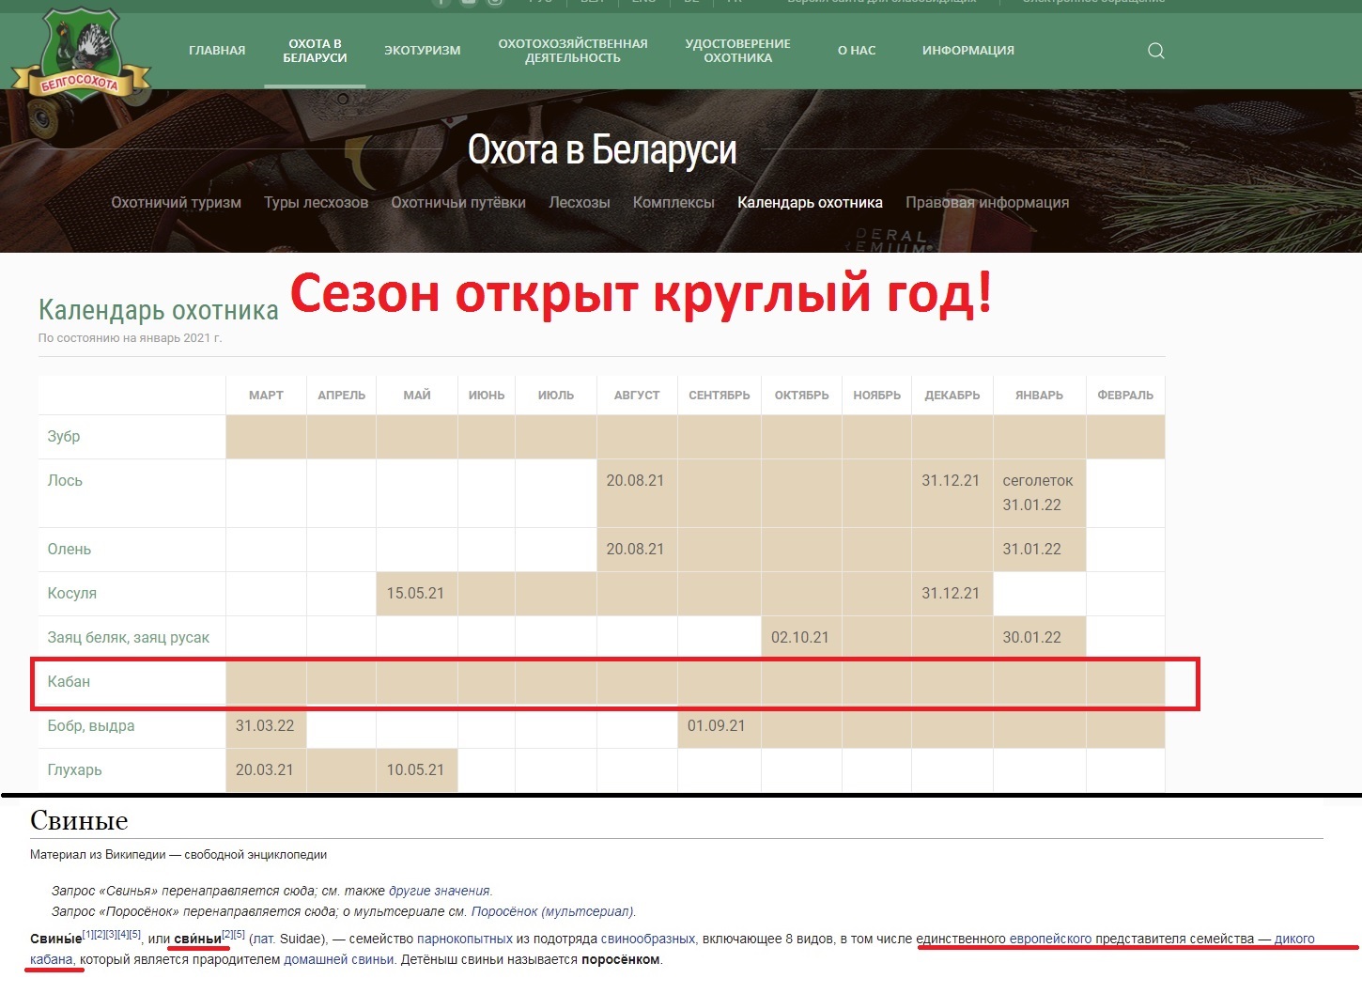This screenshot has width=1362, height=994.
Task: Click the Зубр row label
Action: (x=64, y=437)
